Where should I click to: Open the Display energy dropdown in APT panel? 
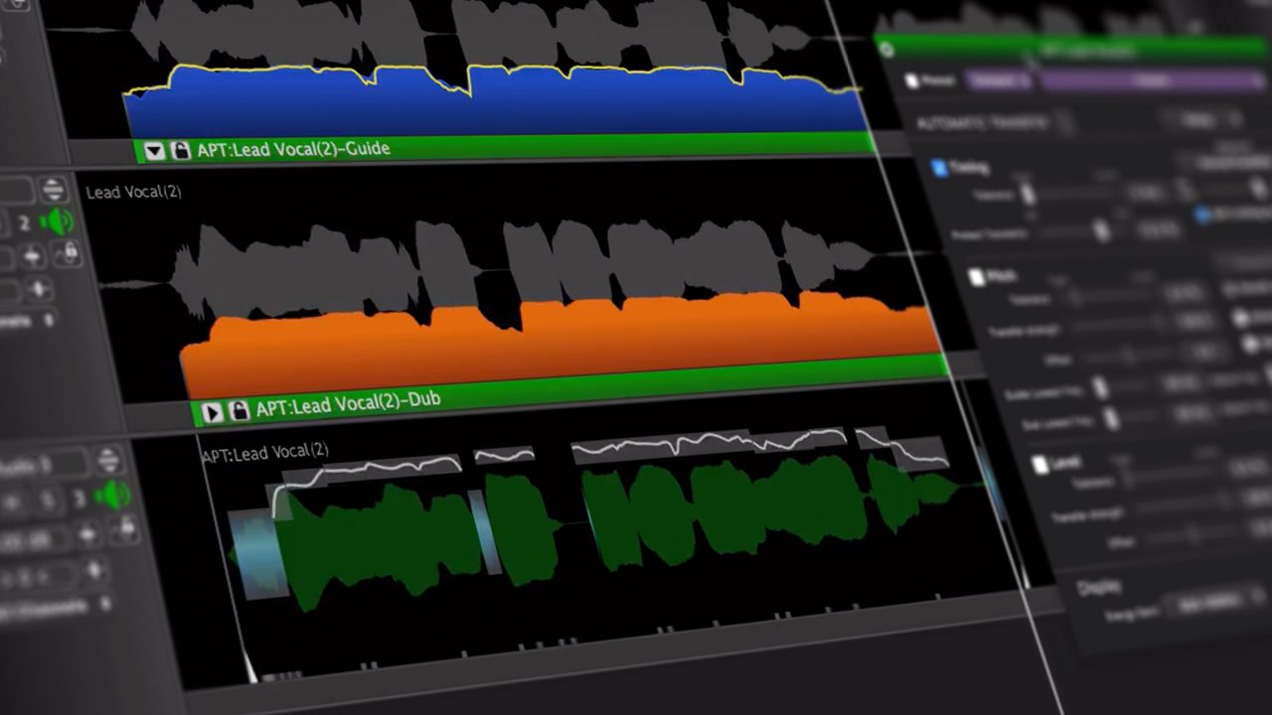pyautogui.click(x=1214, y=603)
